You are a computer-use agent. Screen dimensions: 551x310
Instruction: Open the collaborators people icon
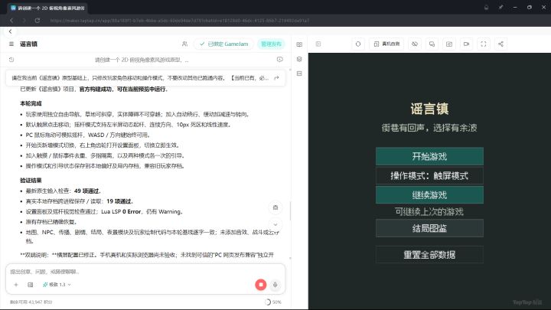tap(184, 44)
